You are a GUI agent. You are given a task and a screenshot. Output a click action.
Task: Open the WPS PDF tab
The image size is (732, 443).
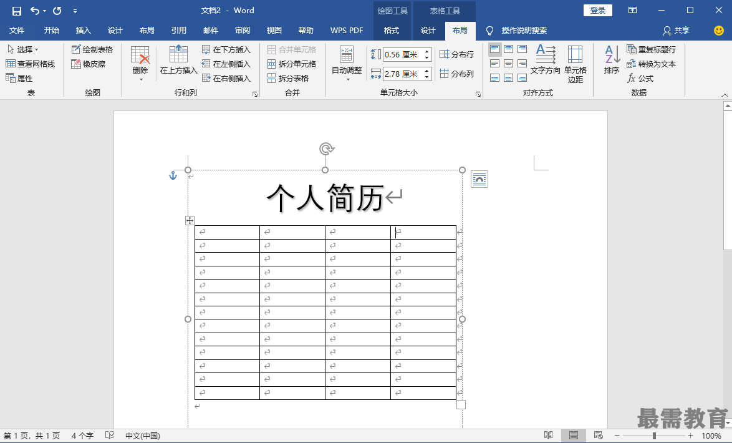(x=347, y=31)
